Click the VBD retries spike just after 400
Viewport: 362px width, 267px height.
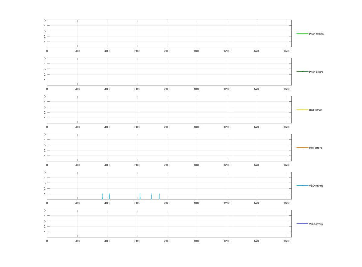pyautogui.click(x=109, y=196)
